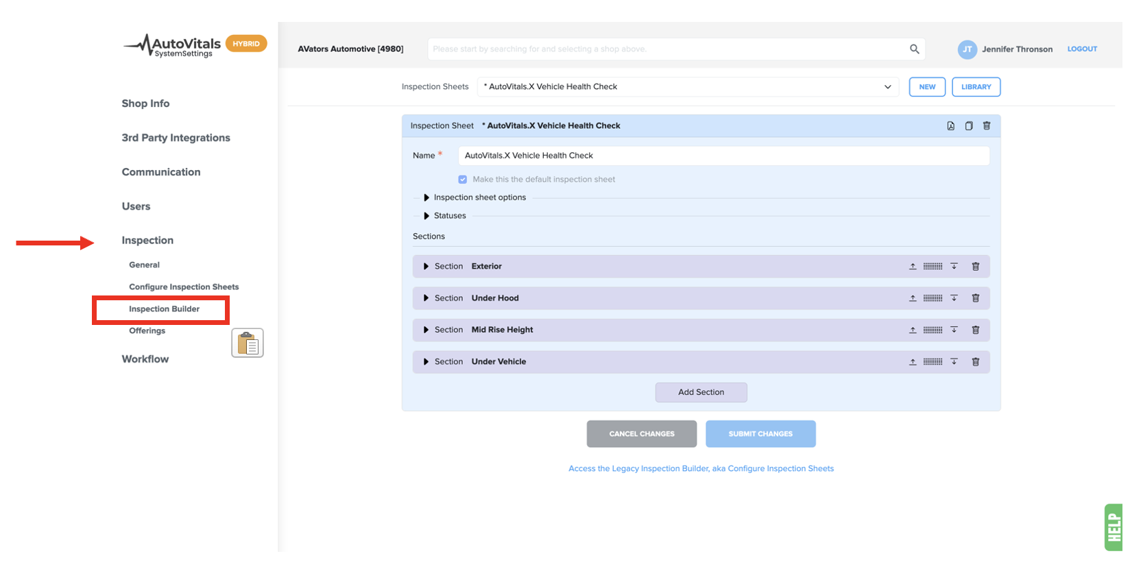Open the Offerings submenu

coord(147,331)
